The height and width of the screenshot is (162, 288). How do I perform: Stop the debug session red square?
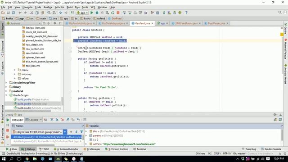tap(8, 130)
